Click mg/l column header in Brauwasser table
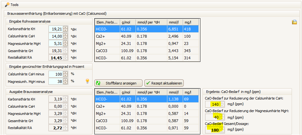 [191, 92]
